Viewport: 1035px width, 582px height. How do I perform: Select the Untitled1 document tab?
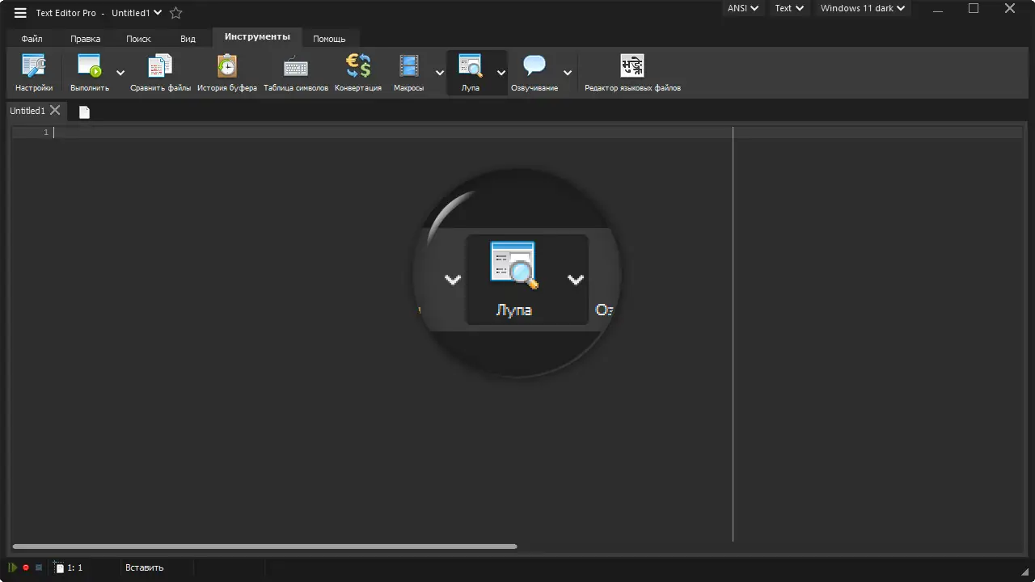coord(27,111)
